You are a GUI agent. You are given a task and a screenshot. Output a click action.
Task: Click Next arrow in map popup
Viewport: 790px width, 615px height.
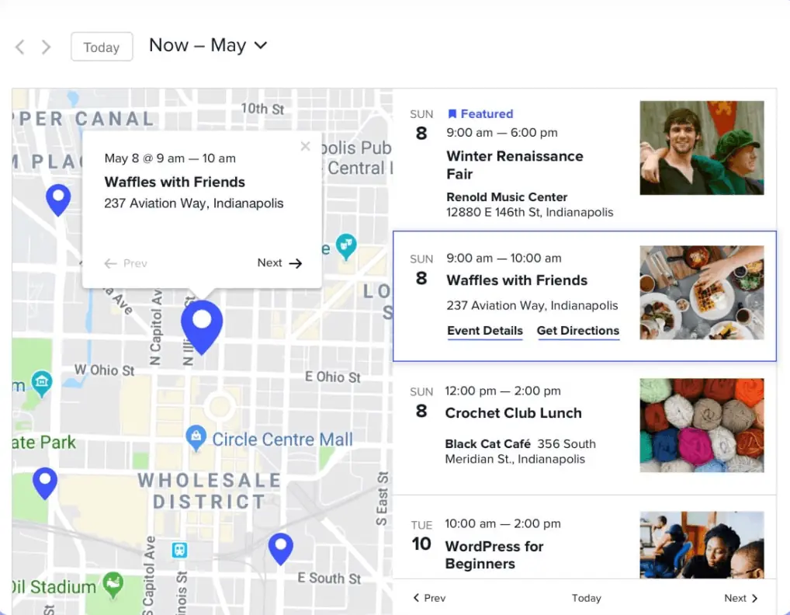tap(279, 263)
